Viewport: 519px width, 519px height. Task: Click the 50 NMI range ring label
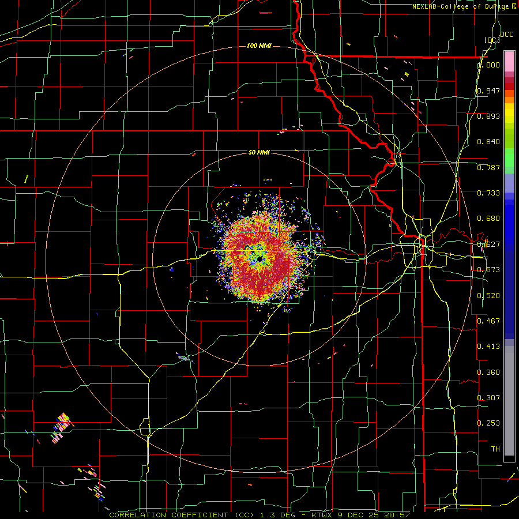coord(259,152)
